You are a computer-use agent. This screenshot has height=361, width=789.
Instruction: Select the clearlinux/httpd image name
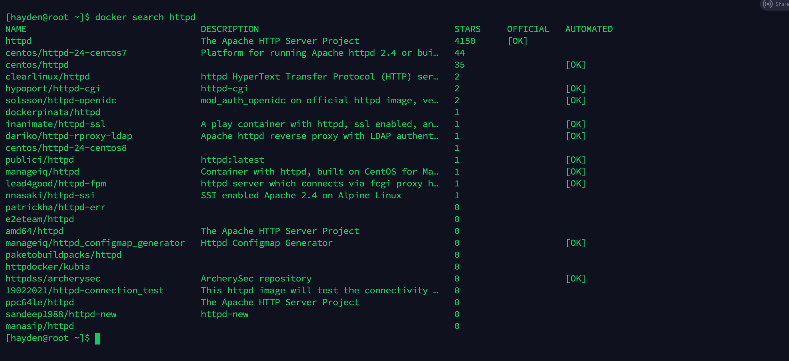48,77
